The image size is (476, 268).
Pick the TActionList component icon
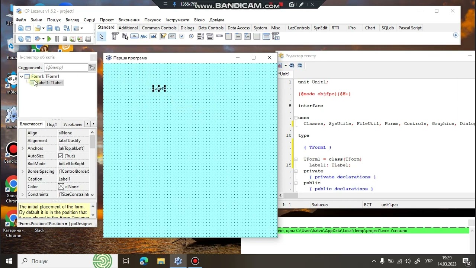click(x=276, y=36)
